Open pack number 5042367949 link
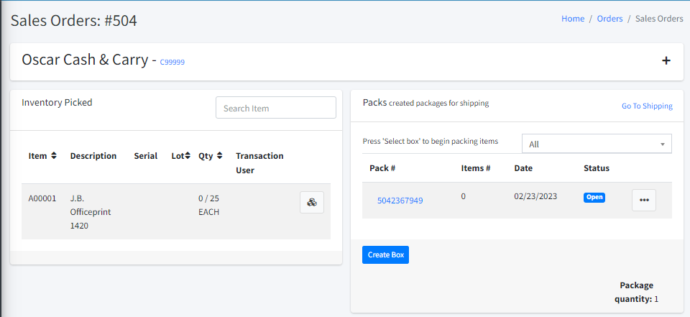 click(x=400, y=201)
